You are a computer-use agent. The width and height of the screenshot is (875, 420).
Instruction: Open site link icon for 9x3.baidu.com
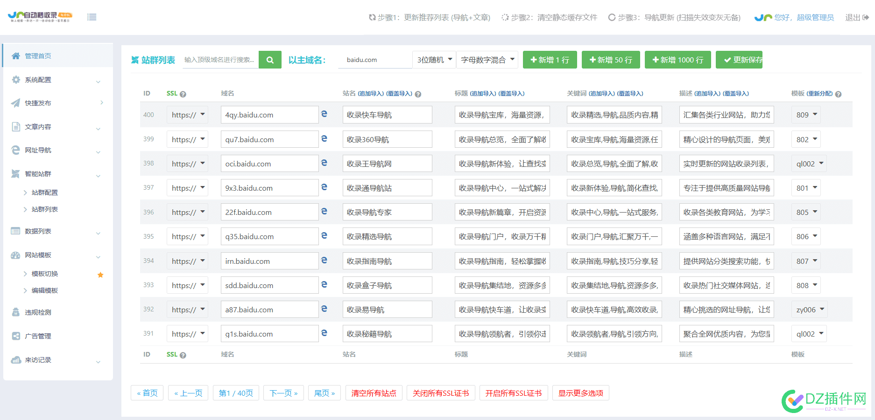click(324, 187)
